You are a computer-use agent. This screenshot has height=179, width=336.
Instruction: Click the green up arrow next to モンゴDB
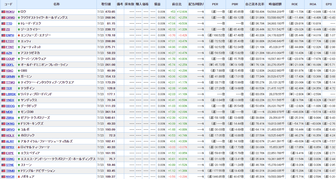(x=19, y=112)
